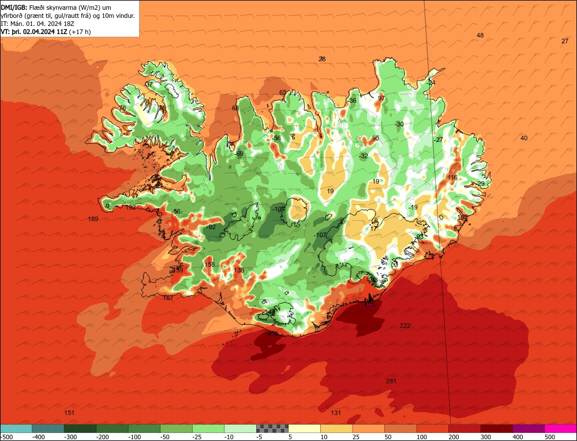Click the map value '27' in the top-right corner

click(565, 41)
